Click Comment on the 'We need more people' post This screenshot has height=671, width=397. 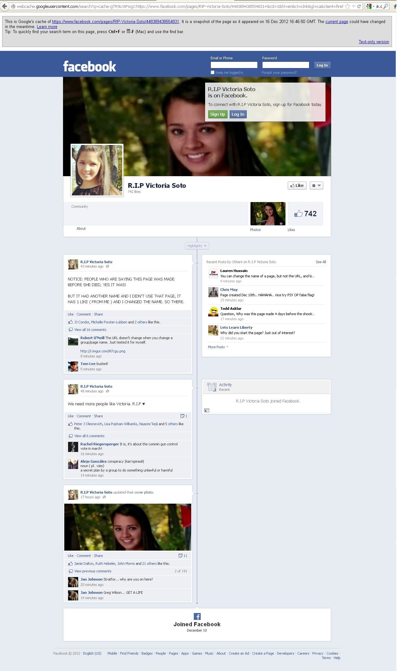point(84,416)
